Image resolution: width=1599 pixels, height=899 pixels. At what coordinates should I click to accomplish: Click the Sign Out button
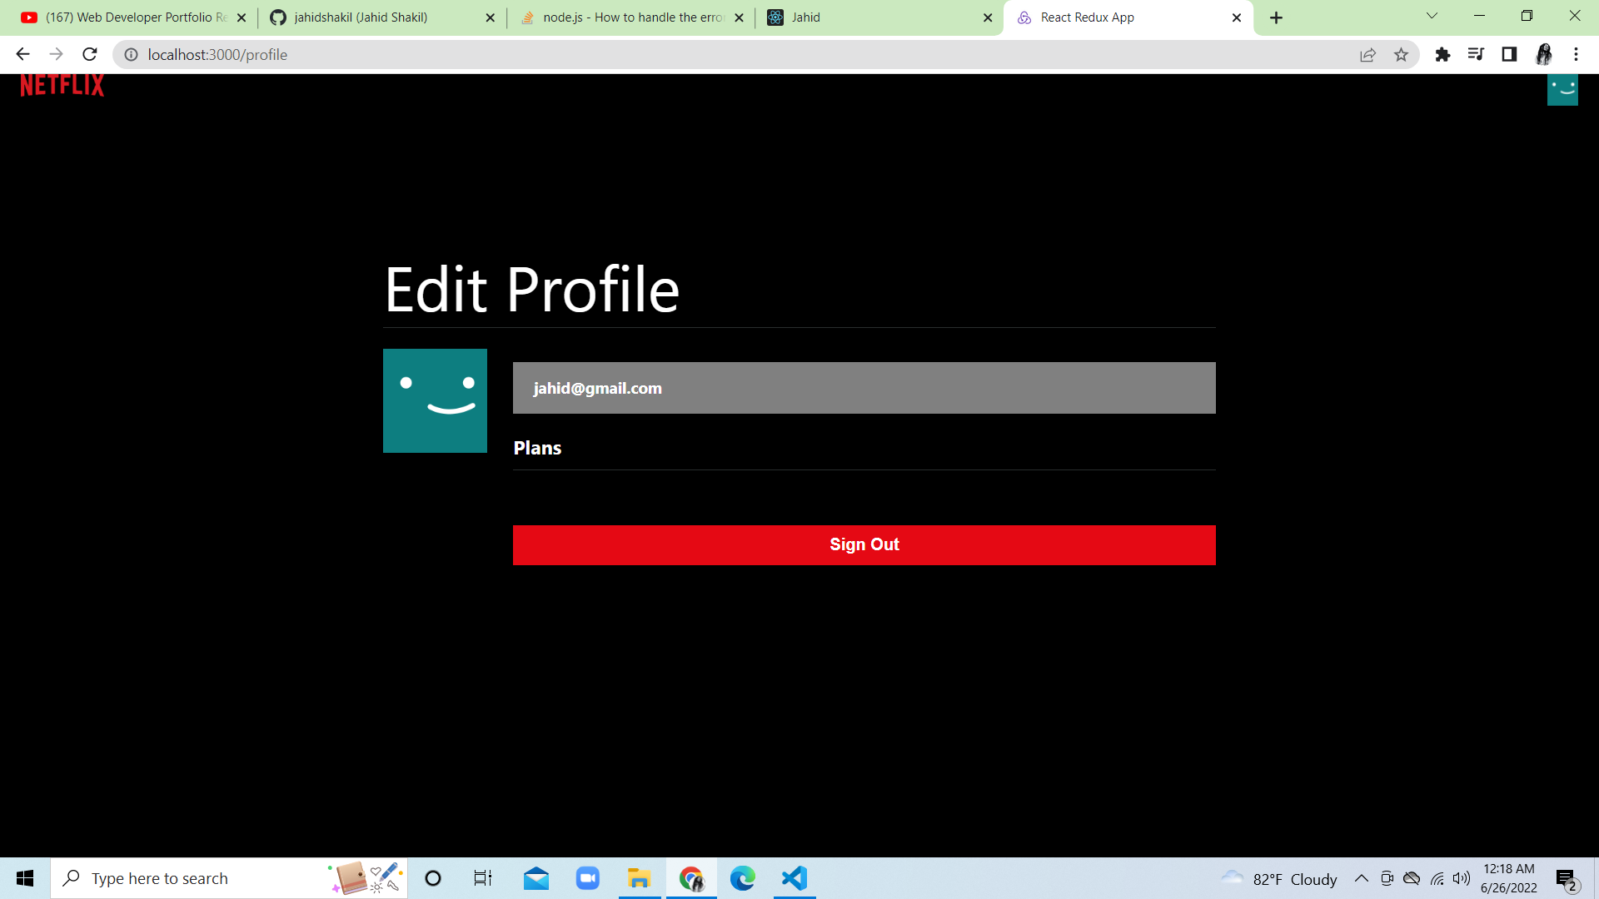tap(864, 544)
